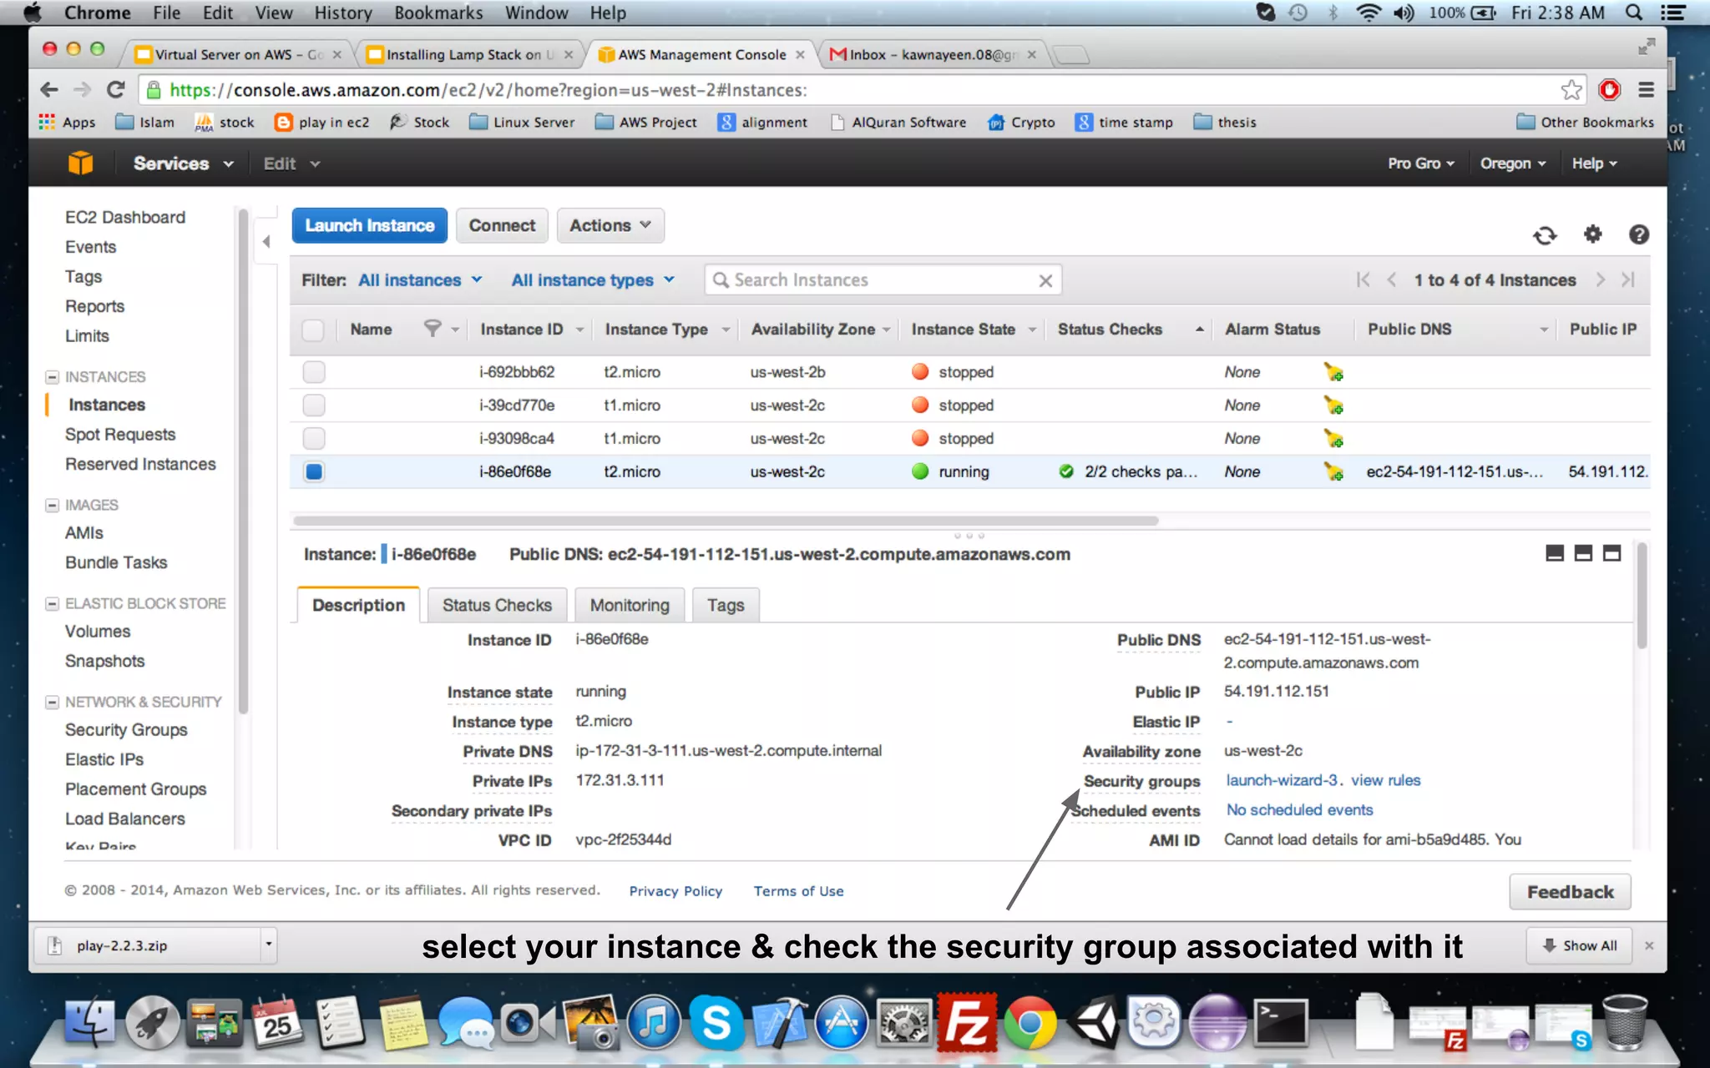1710x1068 pixels.
Task: Deselect checkbox for instance i-86e0f68e
Action: pyautogui.click(x=314, y=472)
